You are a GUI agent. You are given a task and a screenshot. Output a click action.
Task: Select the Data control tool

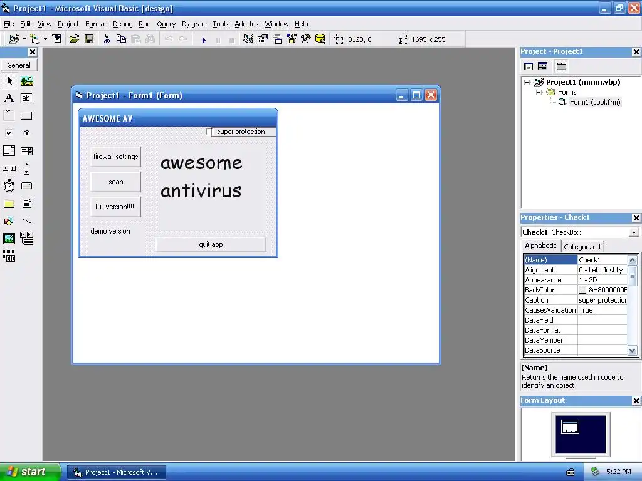coord(26,239)
